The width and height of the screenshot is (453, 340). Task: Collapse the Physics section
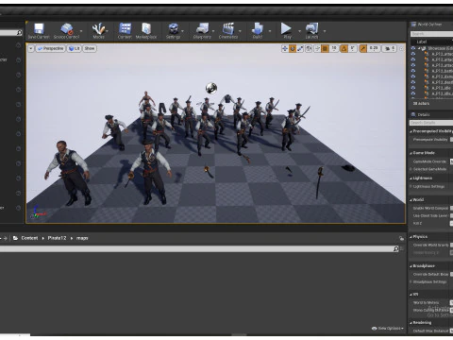point(411,237)
